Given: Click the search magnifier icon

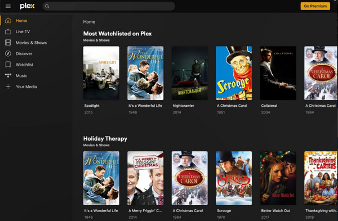Looking at the screenshot, I should point(47,6).
